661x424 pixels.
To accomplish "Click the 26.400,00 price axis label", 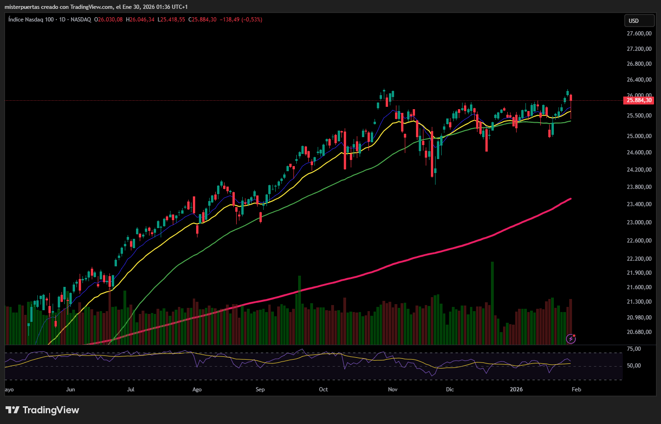I will [x=639, y=80].
